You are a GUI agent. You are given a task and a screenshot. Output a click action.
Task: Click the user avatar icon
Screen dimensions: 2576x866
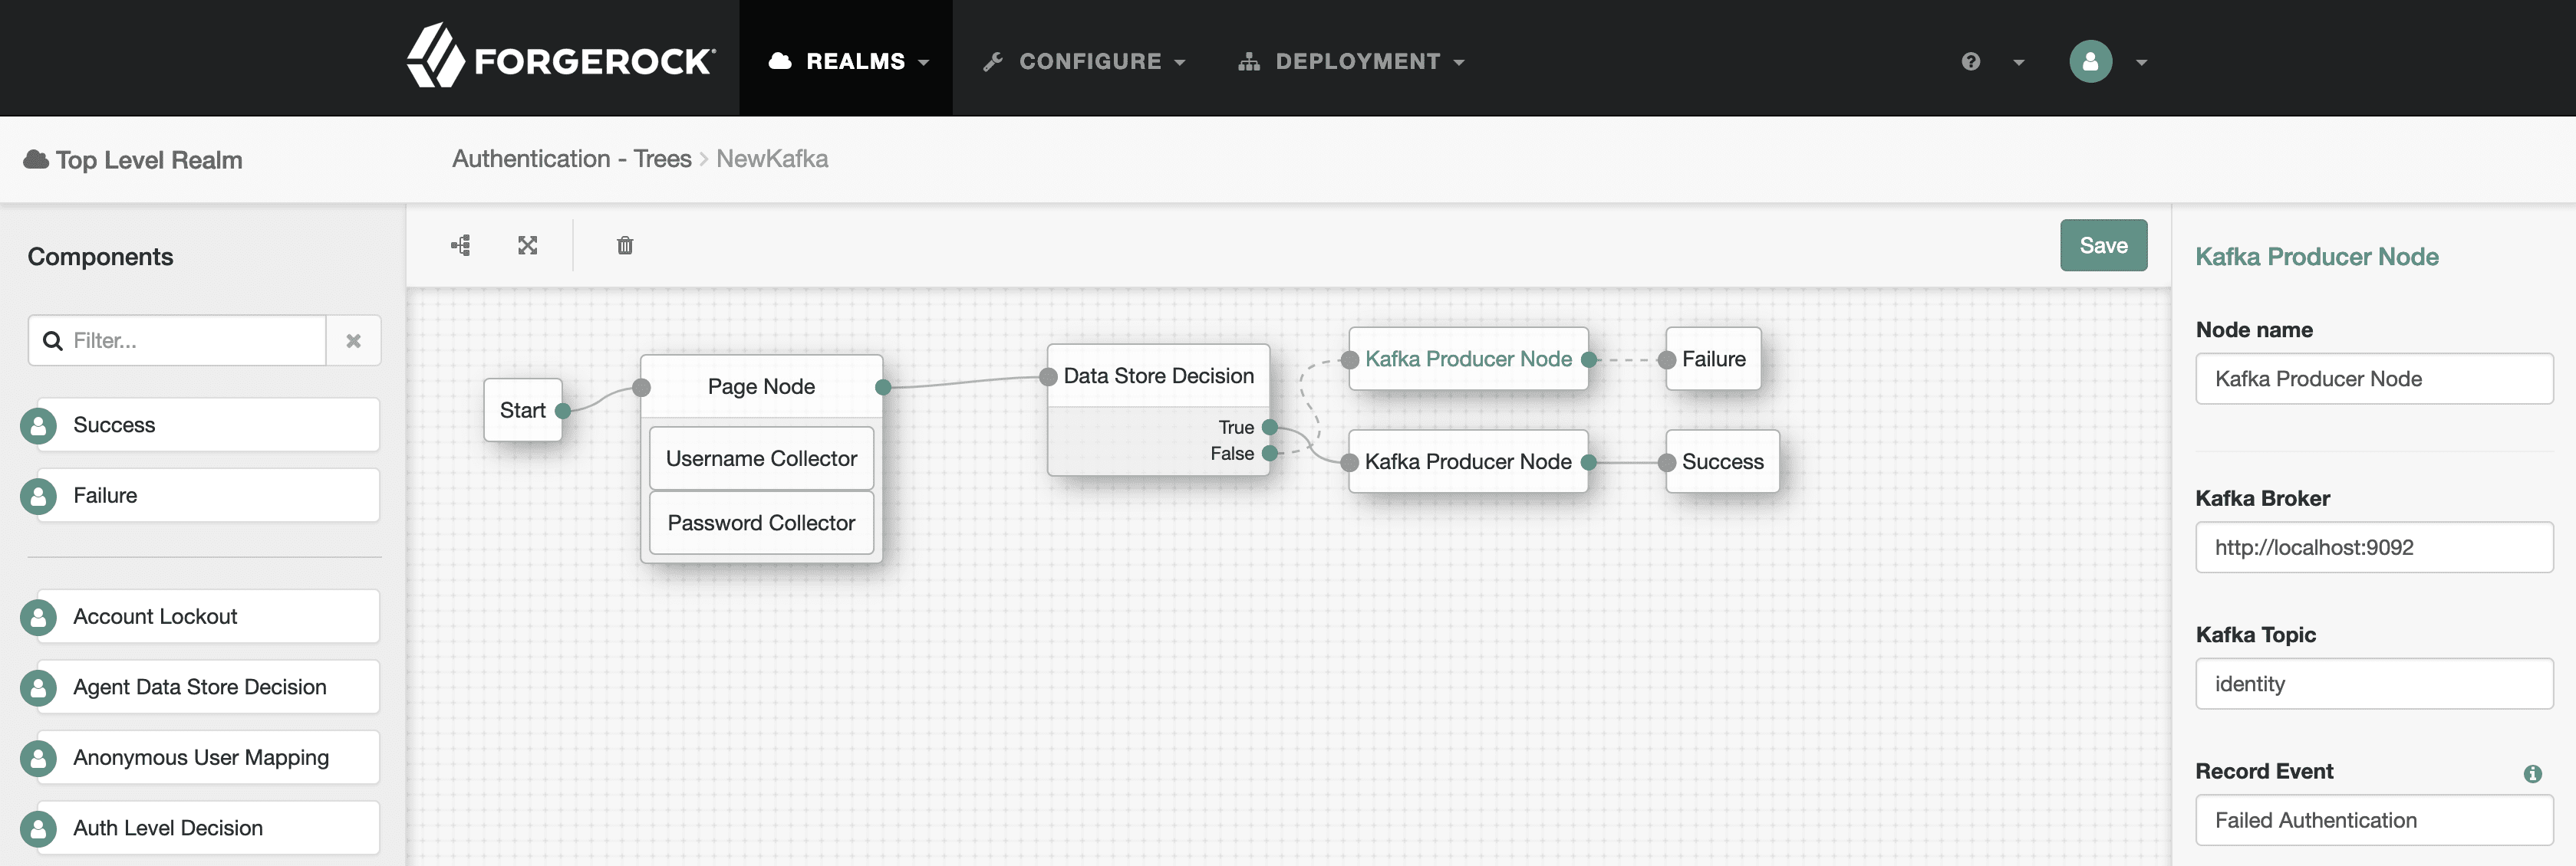[2090, 62]
